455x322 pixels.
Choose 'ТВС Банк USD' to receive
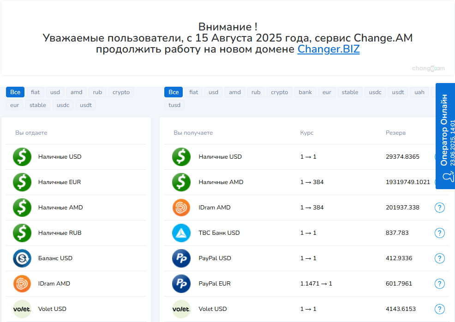point(307,233)
